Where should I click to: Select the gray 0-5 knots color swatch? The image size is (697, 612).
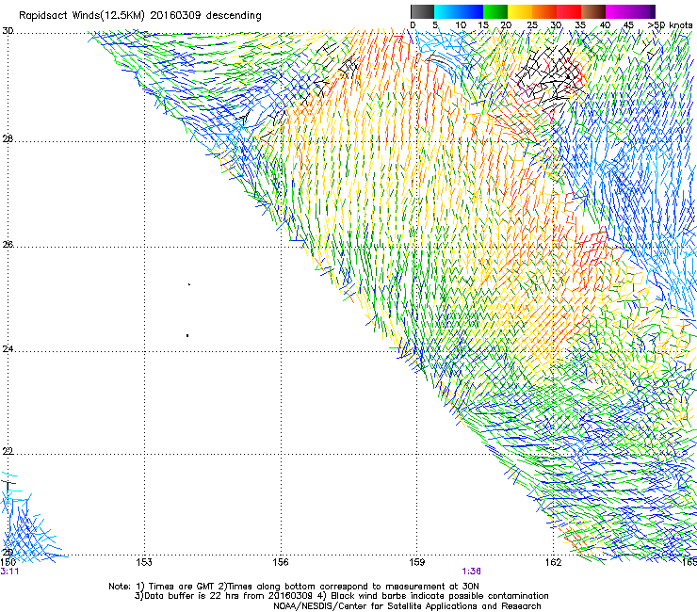pos(422,11)
